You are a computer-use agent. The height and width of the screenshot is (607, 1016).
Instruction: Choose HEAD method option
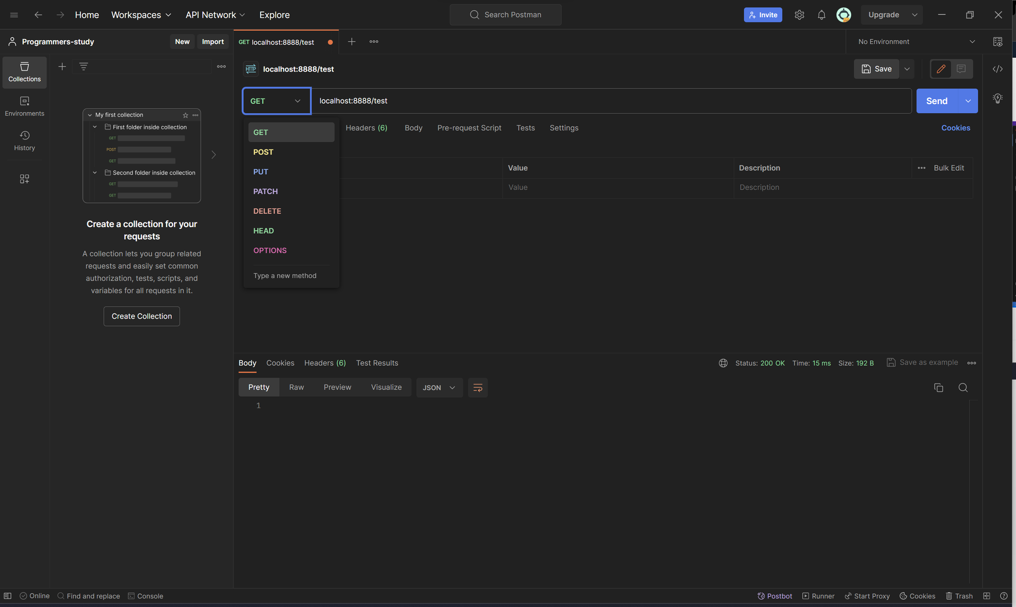[x=291, y=231]
